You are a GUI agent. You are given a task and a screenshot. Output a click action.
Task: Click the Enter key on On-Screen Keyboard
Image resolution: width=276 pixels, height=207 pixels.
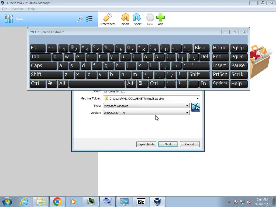pos(196,66)
